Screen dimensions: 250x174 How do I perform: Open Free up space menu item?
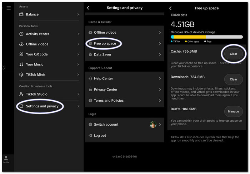pyautogui.click(x=125, y=43)
